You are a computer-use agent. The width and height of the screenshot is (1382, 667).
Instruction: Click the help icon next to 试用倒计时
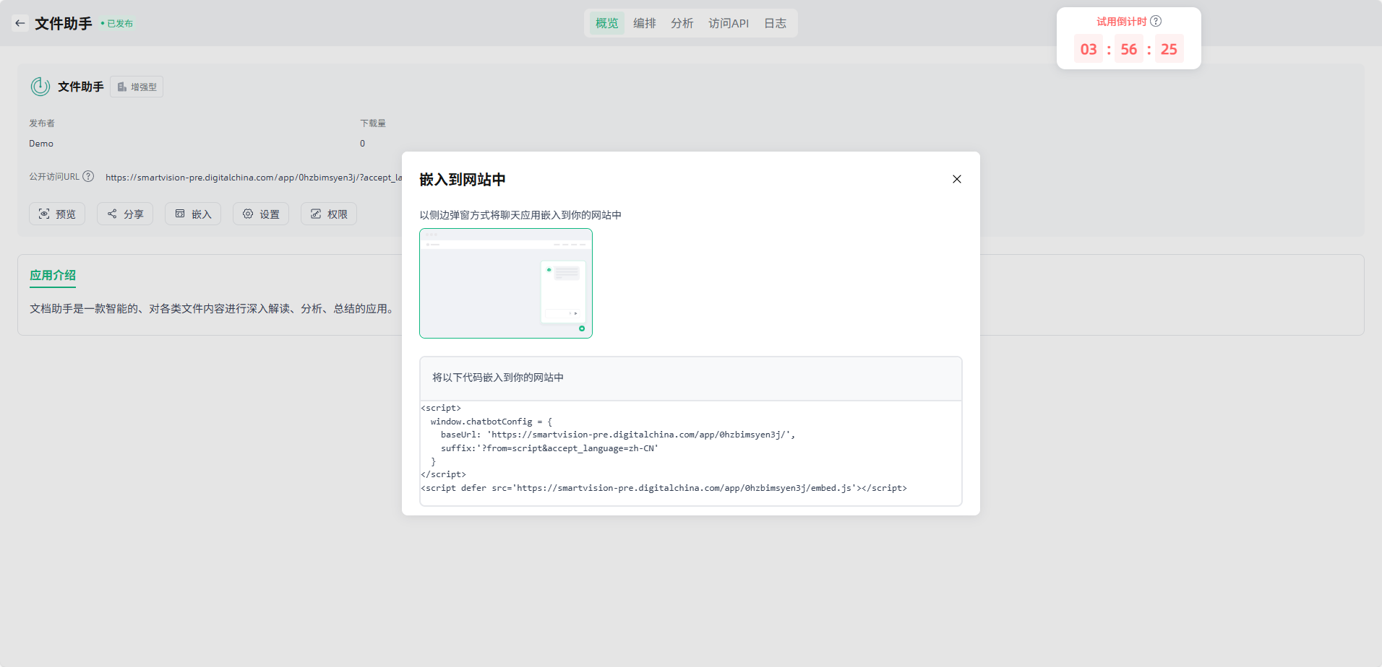coord(1156,21)
